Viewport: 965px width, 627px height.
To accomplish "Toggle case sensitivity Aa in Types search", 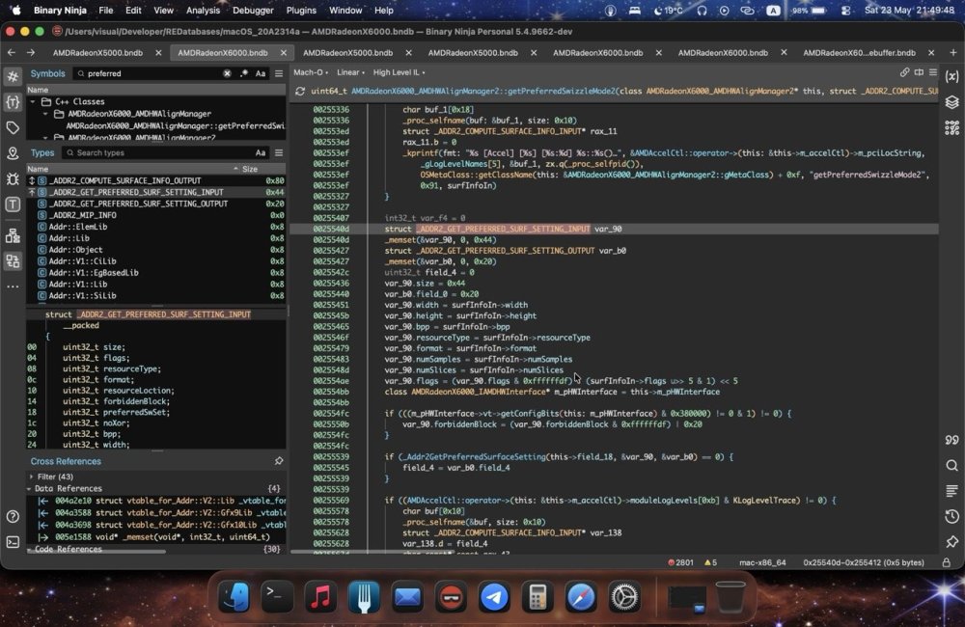I will pyautogui.click(x=261, y=152).
